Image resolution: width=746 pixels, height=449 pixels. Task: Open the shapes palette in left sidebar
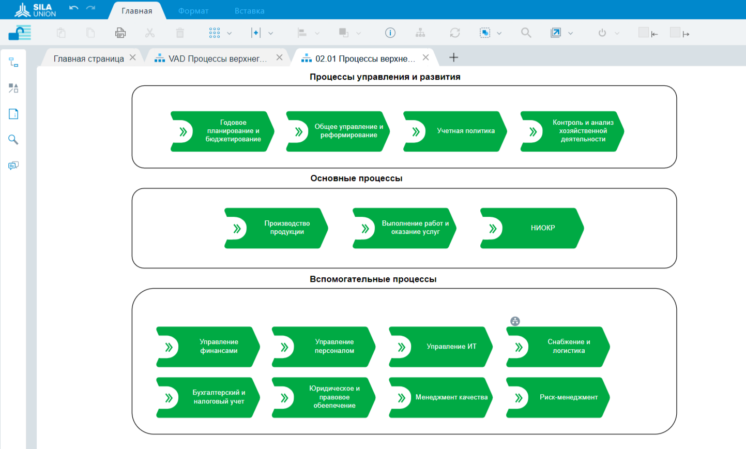[x=13, y=88]
